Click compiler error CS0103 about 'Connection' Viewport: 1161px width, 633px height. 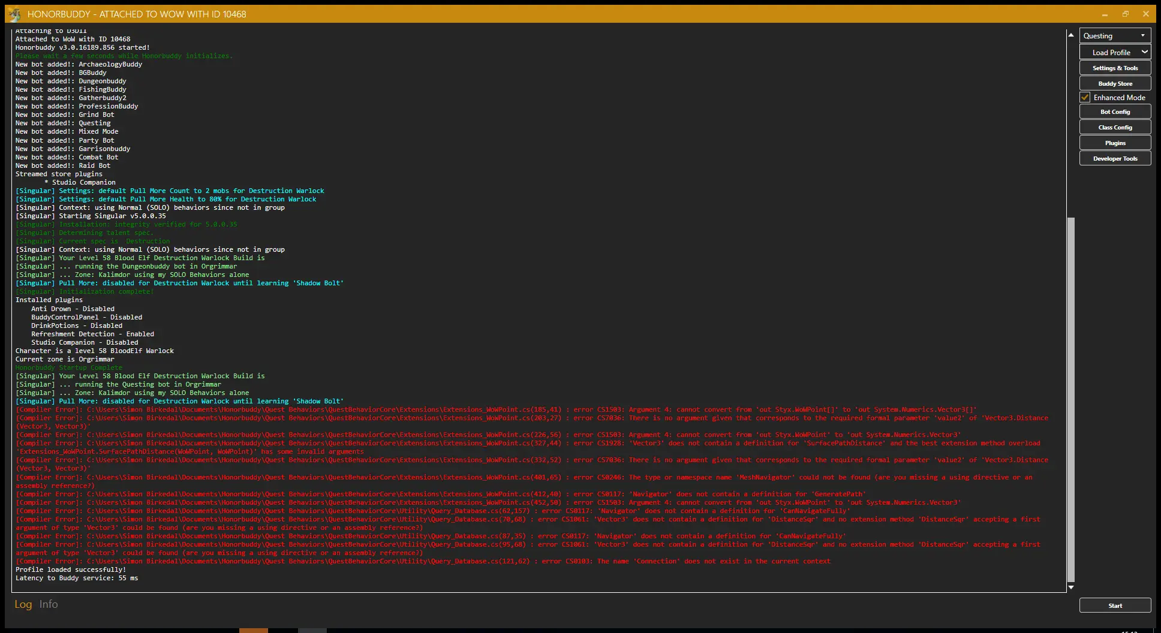point(423,561)
